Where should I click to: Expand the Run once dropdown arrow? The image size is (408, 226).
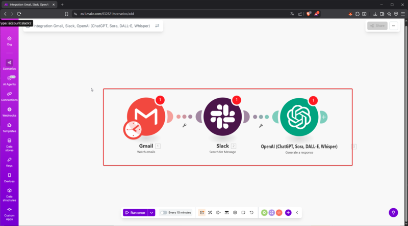click(151, 212)
